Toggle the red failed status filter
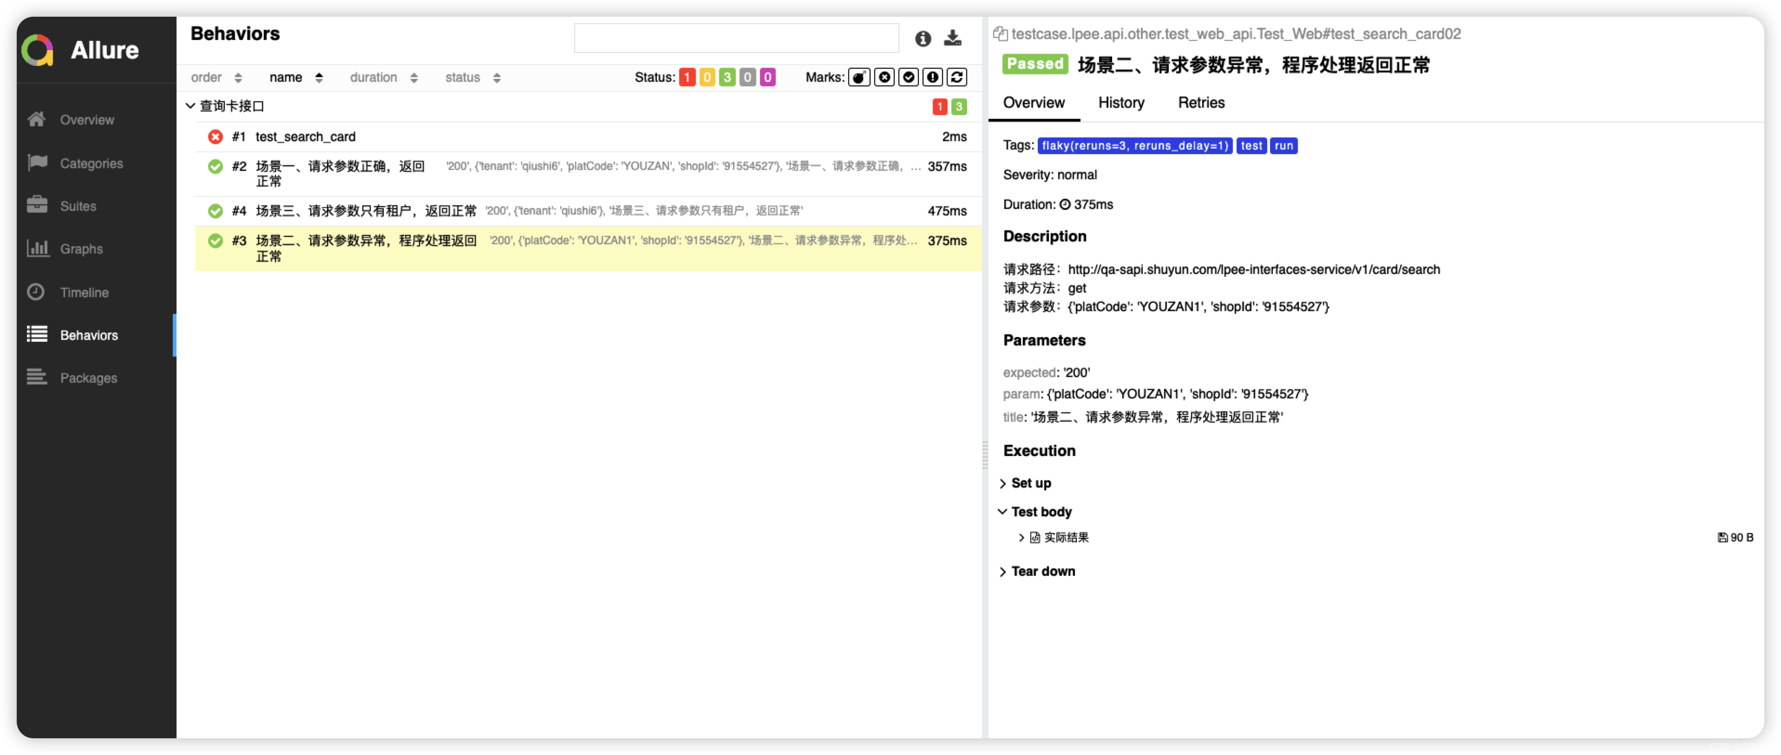Viewport: 1781px width, 755px height. 687,78
